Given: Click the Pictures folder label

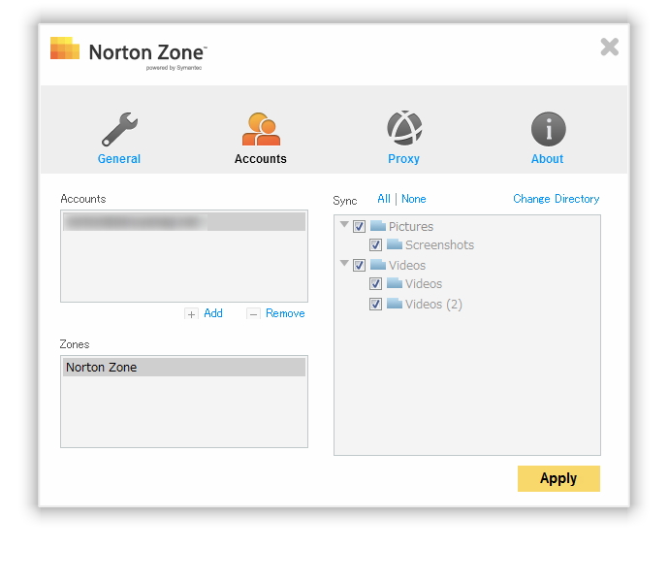Looking at the screenshot, I should click(x=411, y=226).
